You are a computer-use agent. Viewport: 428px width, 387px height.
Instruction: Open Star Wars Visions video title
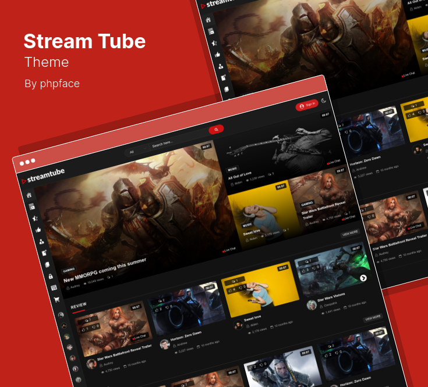331,297
